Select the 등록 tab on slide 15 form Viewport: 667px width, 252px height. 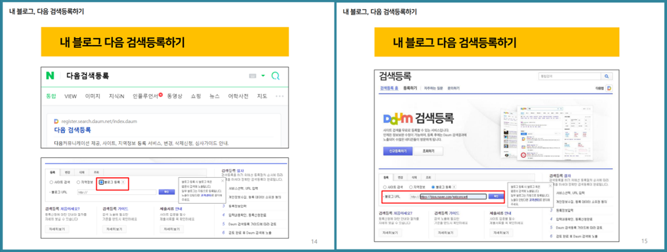[386, 177]
